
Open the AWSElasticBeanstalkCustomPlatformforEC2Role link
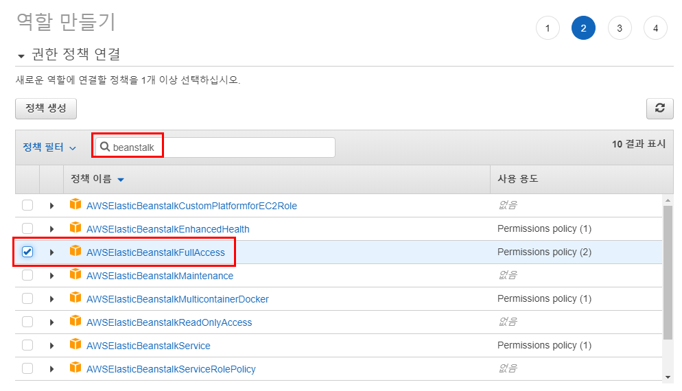click(191, 206)
